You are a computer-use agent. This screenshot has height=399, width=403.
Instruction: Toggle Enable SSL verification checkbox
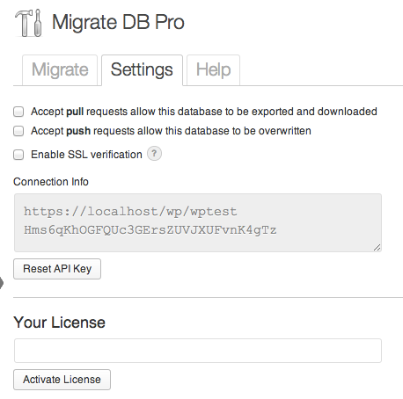coord(18,155)
